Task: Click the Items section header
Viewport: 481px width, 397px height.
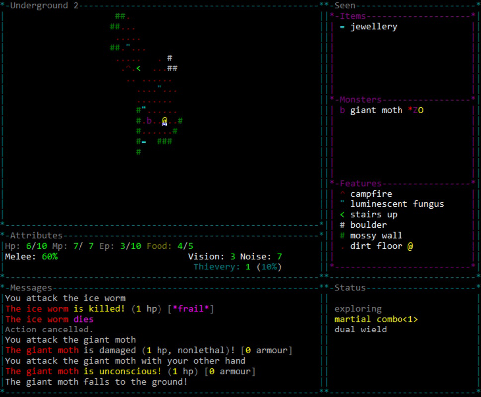Action: coord(353,16)
